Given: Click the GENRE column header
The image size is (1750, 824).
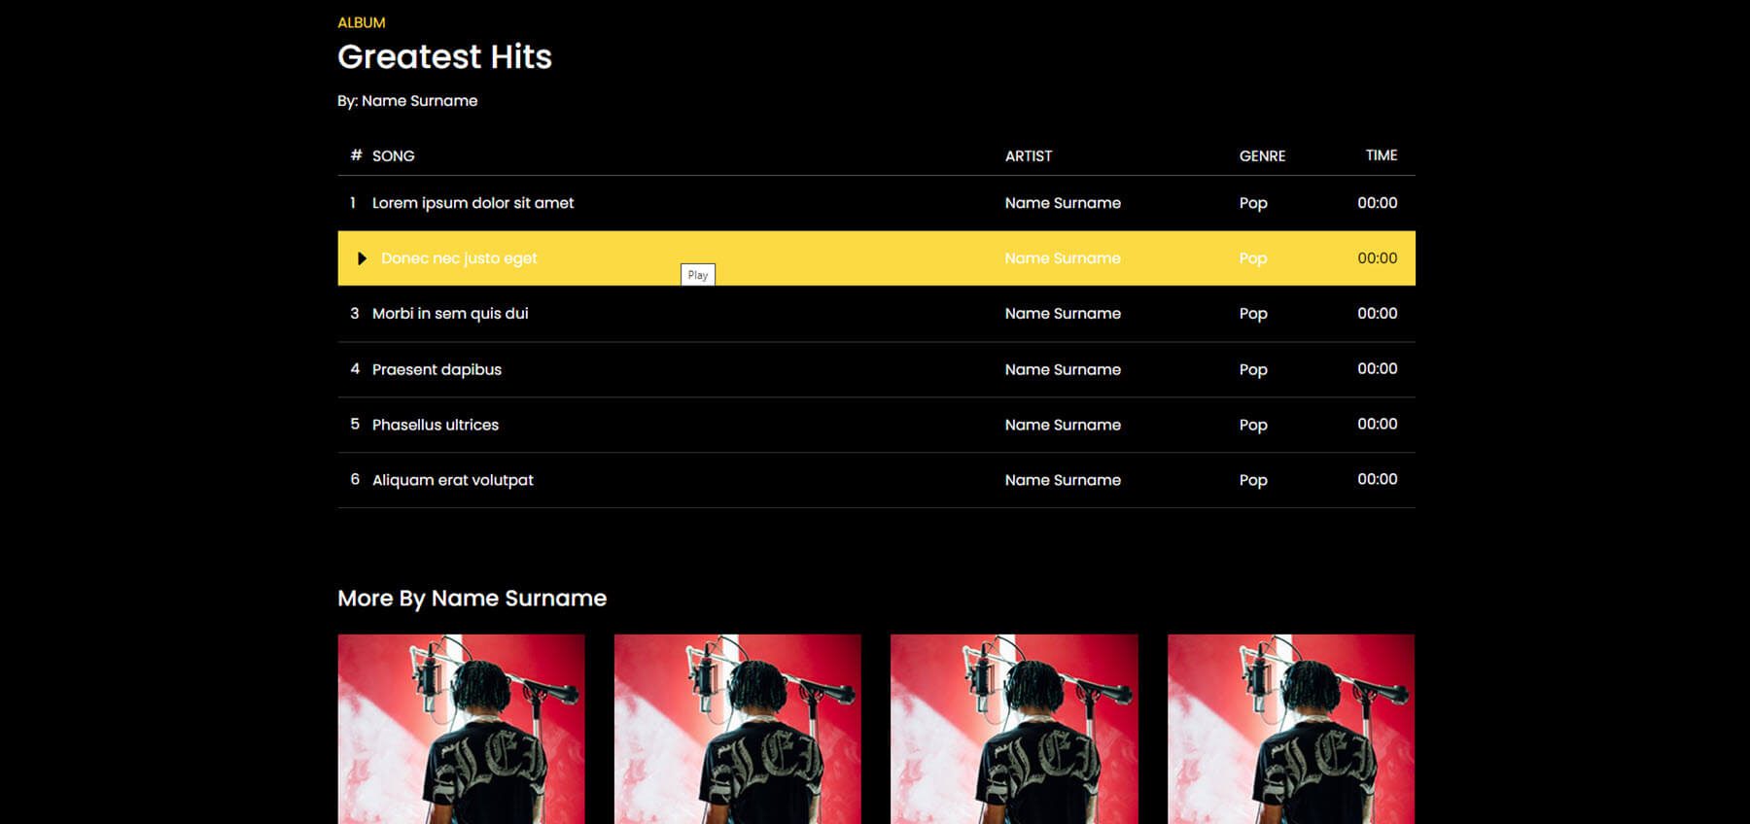Looking at the screenshot, I should [x=1262, y=156].
